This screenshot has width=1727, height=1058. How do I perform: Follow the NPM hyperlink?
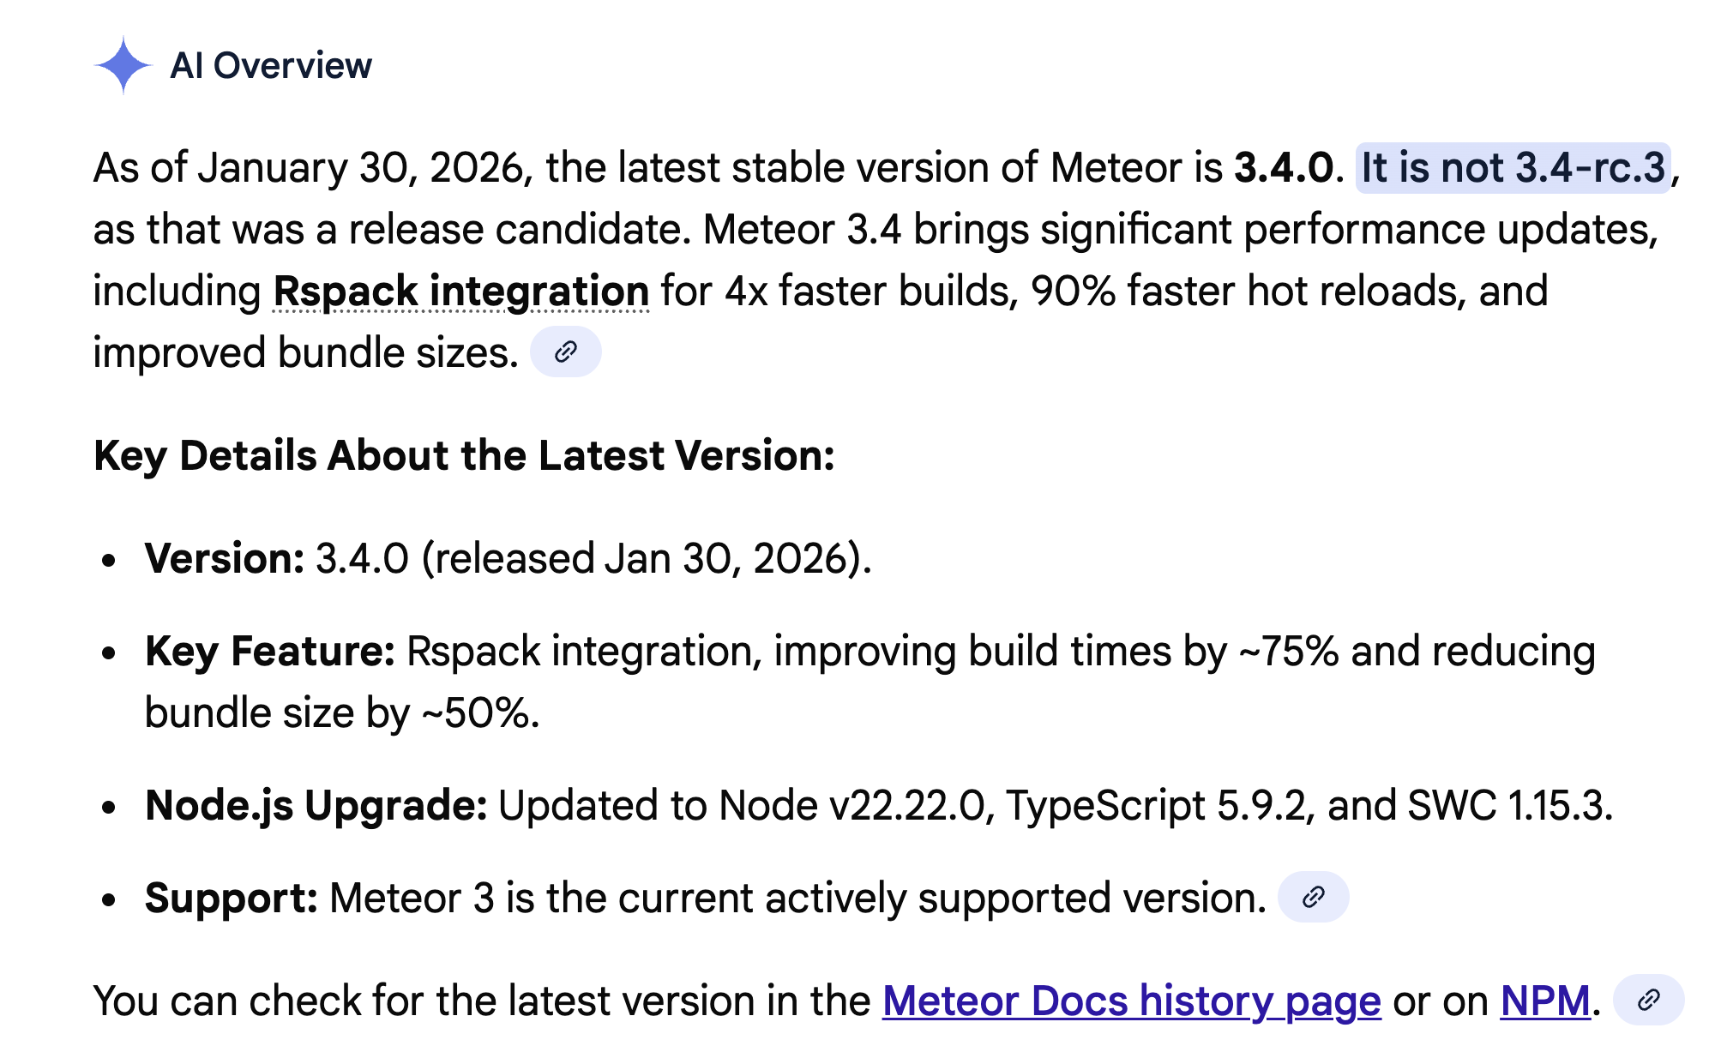tap(1544, 1001)
